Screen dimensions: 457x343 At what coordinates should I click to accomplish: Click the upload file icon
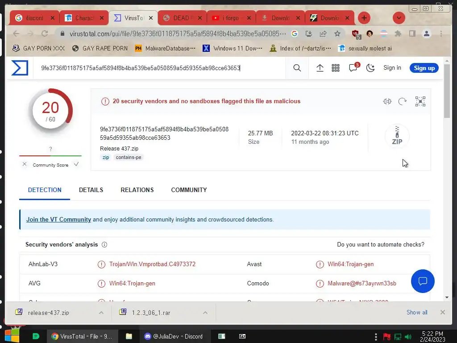click(320, 68)
